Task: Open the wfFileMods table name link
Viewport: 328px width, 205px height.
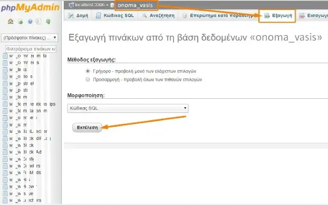Action: pos(25,173)
